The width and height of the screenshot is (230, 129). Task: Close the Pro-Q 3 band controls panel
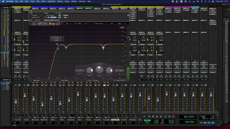click(x=123, y=67)
